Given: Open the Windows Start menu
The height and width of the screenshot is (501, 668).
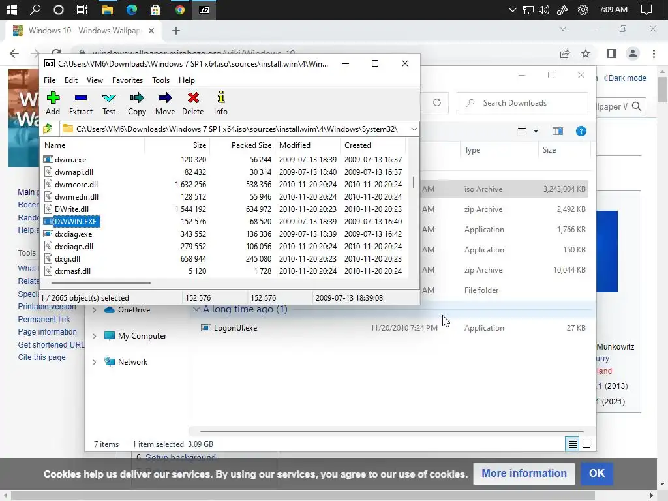Looking at the screenshot, I should tap(11, 9).
